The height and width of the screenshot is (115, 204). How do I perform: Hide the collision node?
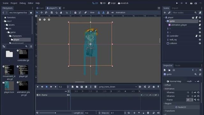[200, 43]
